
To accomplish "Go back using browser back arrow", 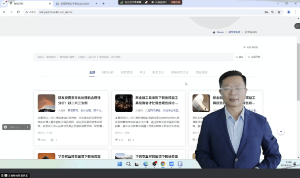I will (x=4, y=12).
